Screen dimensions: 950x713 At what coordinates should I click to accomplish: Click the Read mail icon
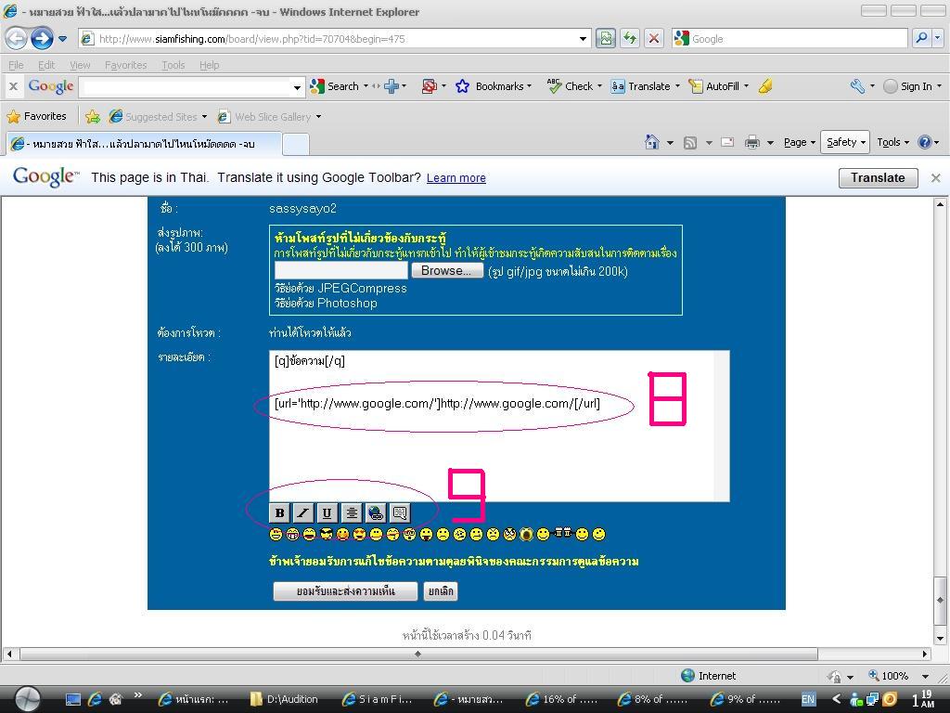(727, 142)
